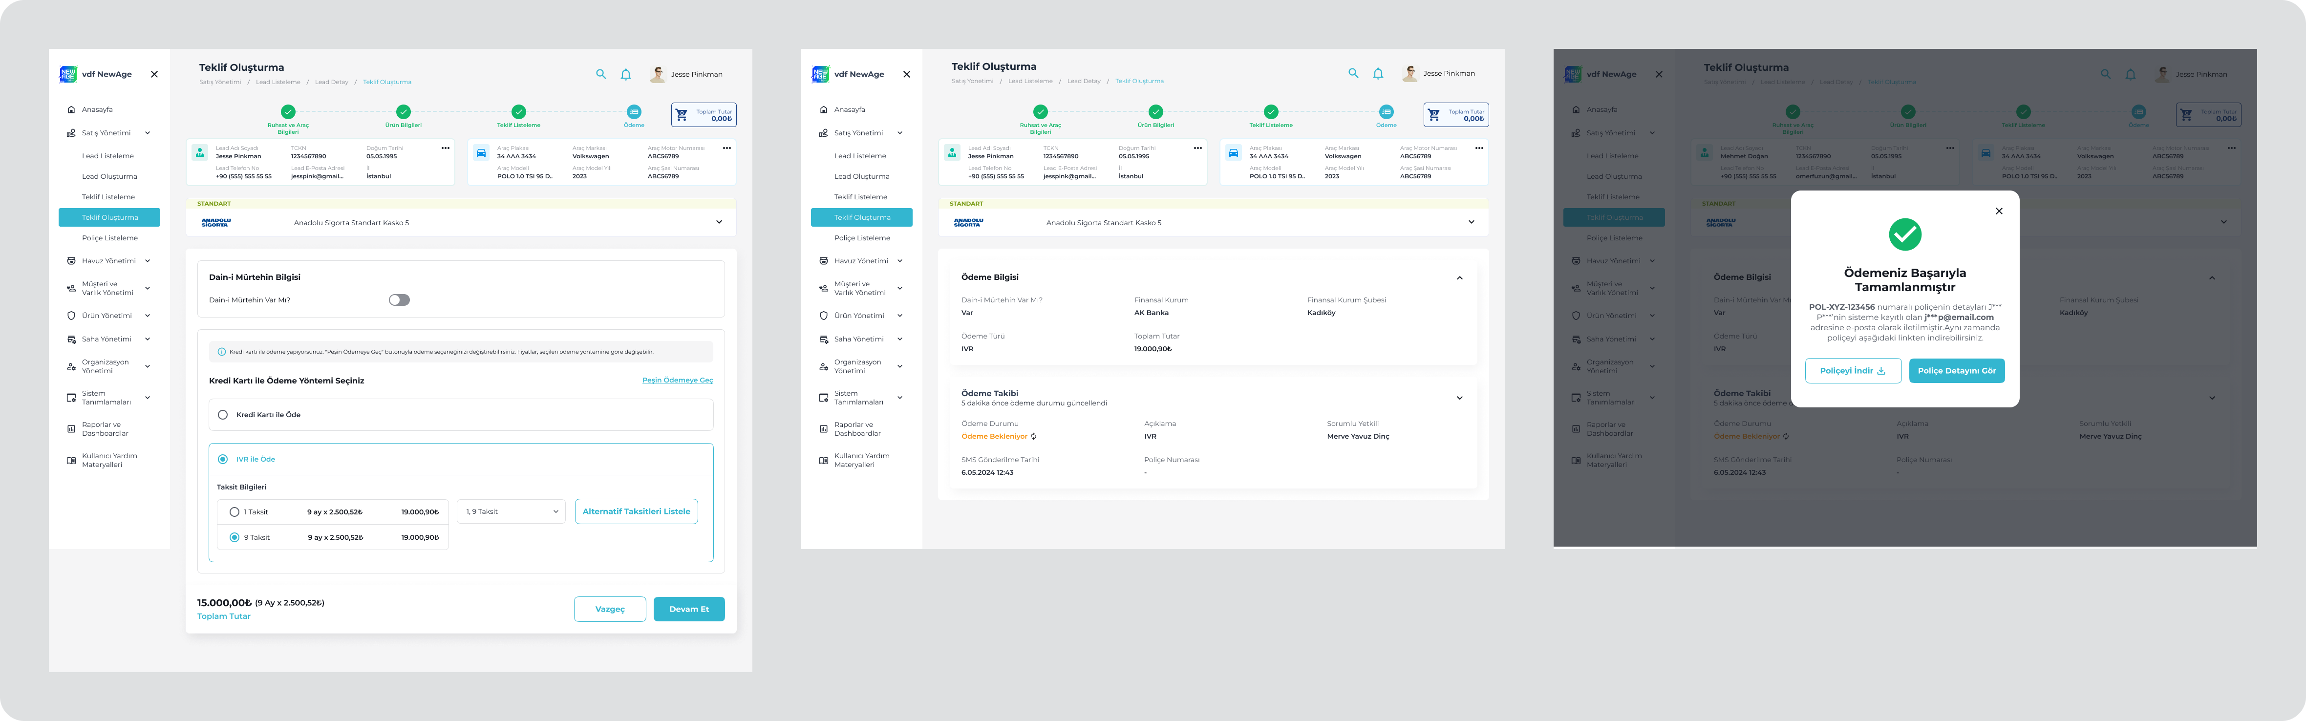The width and height of the screenshot is (2306, 721).
Task: Select the 1 Taksit radio option
Action: [235, 511]
